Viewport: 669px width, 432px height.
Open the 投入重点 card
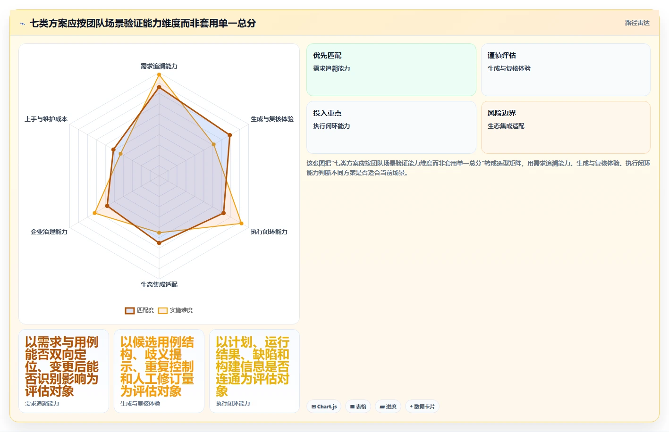(x=391, y=127)
